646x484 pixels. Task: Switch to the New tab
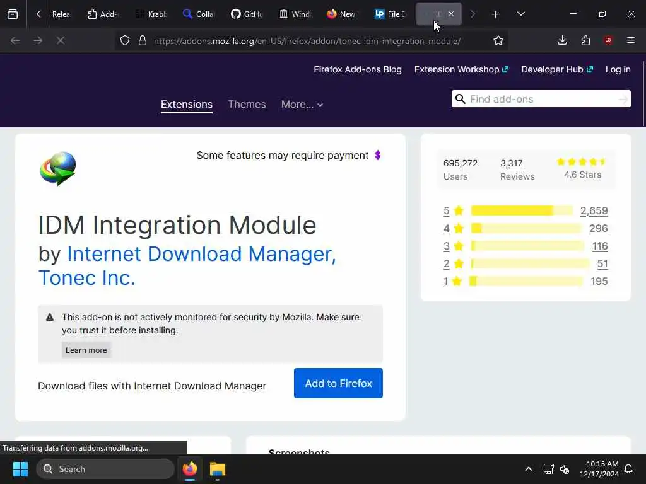click(x=343, y=14)
